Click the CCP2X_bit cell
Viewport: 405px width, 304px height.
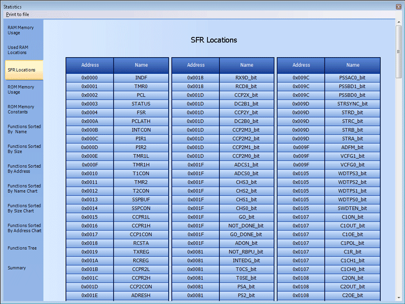coord(247,95)
